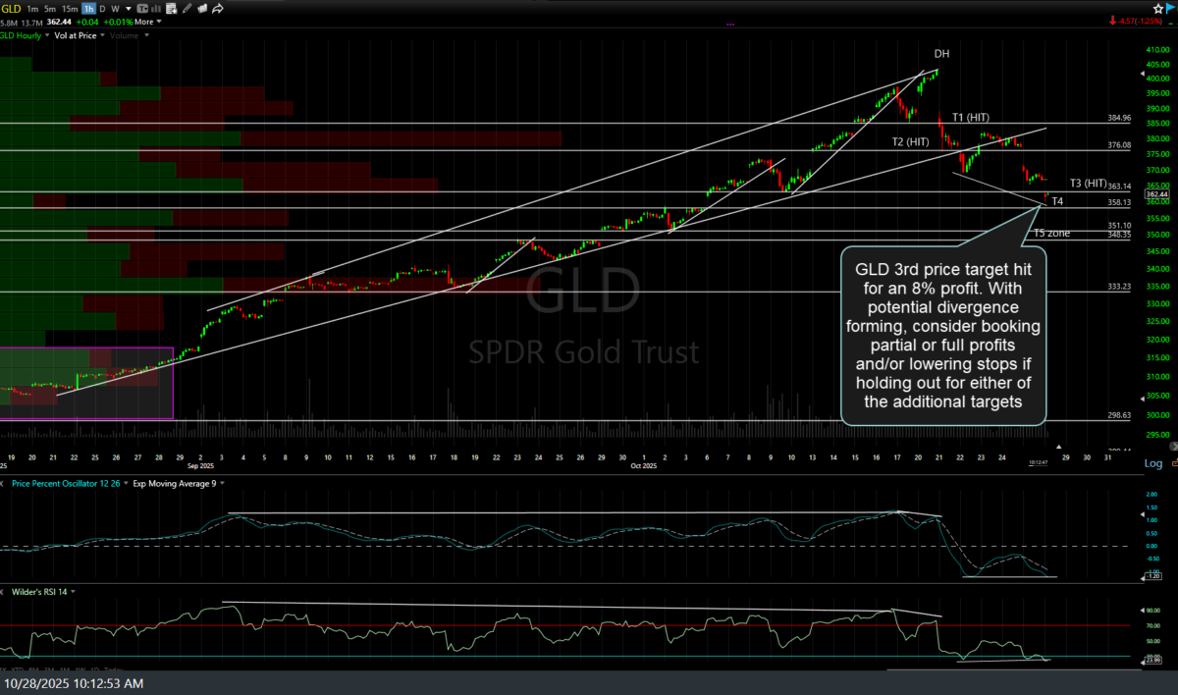The width and height of the screenshot is (1178, 695).
Task: Click the star favorite icon
Action: tap(1158, 9)
